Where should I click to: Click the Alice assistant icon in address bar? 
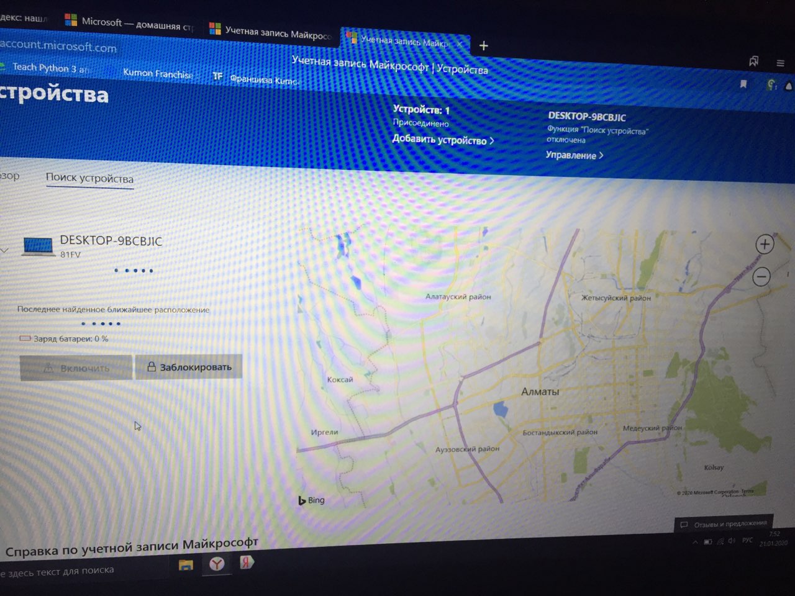click(x=789, y=87)
